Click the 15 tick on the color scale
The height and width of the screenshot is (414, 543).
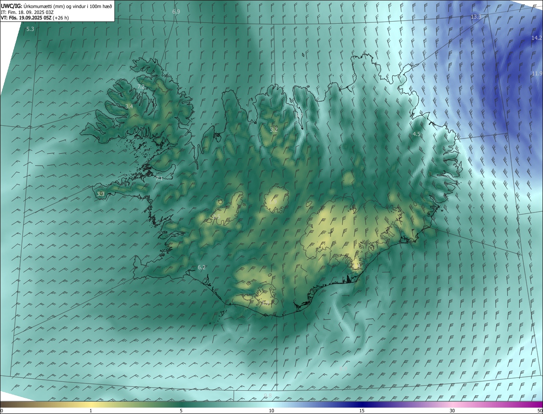click(x=362, y=411)
